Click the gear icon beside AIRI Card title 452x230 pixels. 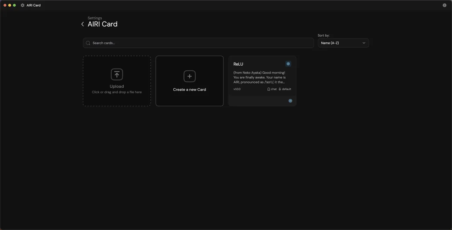[23, 5]
